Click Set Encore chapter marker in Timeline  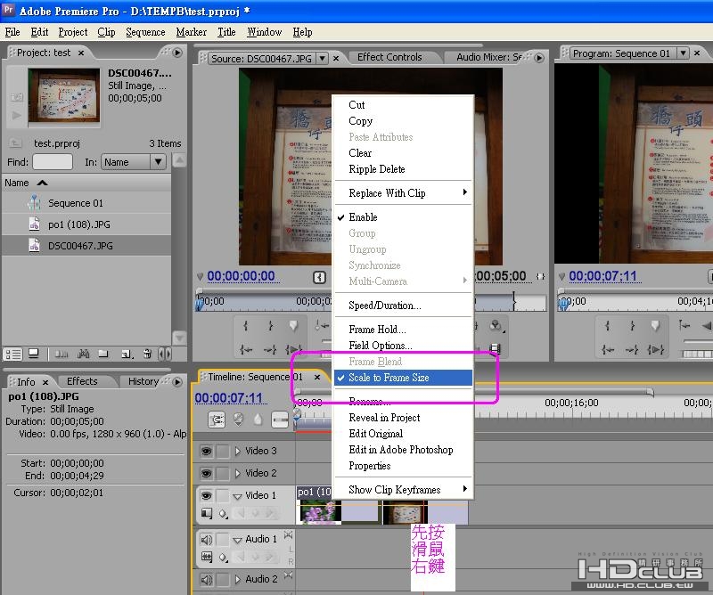point(238,420)
